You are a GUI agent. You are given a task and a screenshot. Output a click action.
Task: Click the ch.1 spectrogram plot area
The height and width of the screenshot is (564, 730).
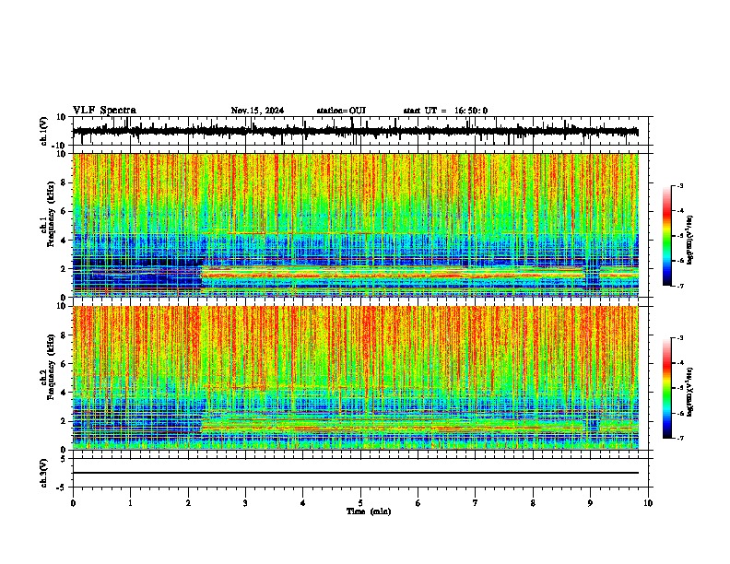356,225
